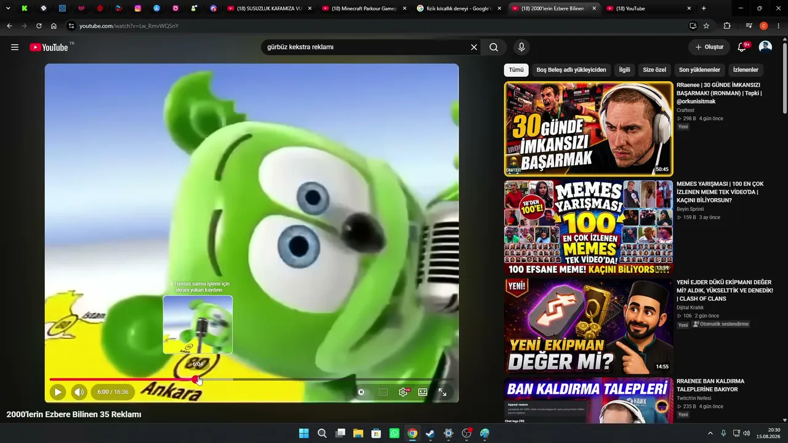788x443 pixels.
Task: Go to YouTube home via the logo
Action: click(49, 47)
